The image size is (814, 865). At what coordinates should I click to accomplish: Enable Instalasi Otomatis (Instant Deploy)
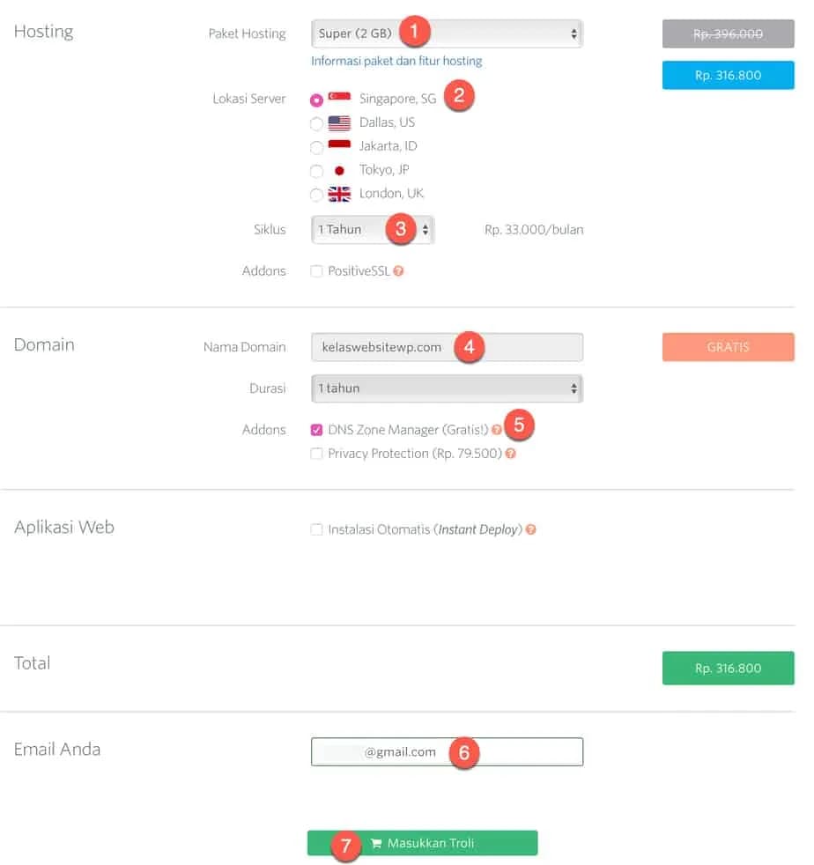316,528
